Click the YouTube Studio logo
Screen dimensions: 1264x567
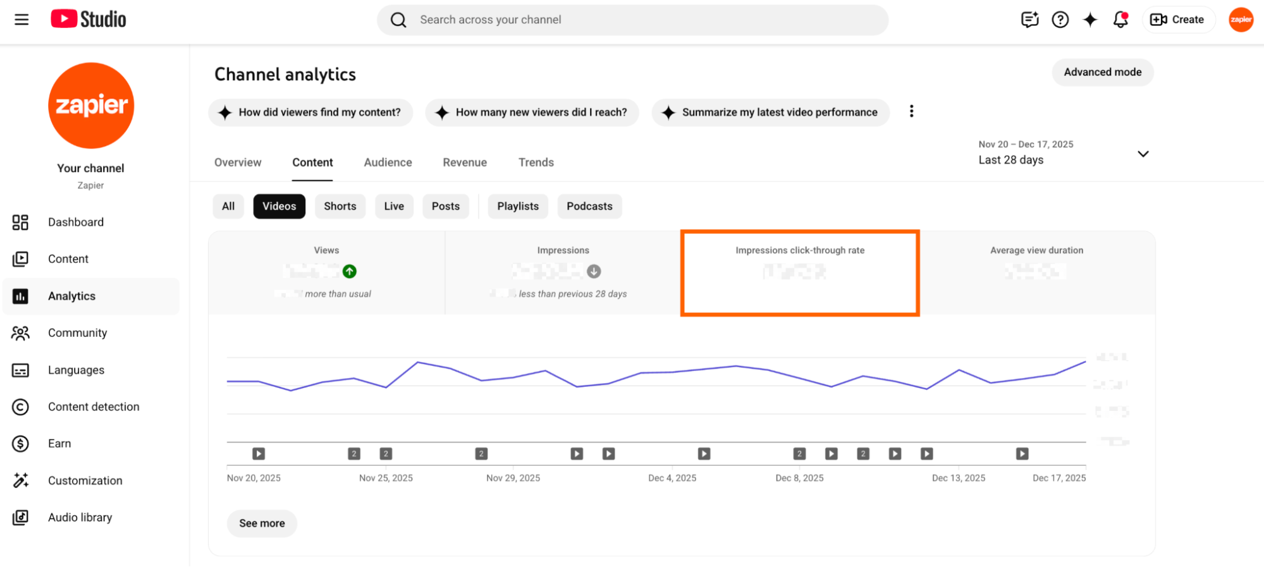tap(89, 20)
